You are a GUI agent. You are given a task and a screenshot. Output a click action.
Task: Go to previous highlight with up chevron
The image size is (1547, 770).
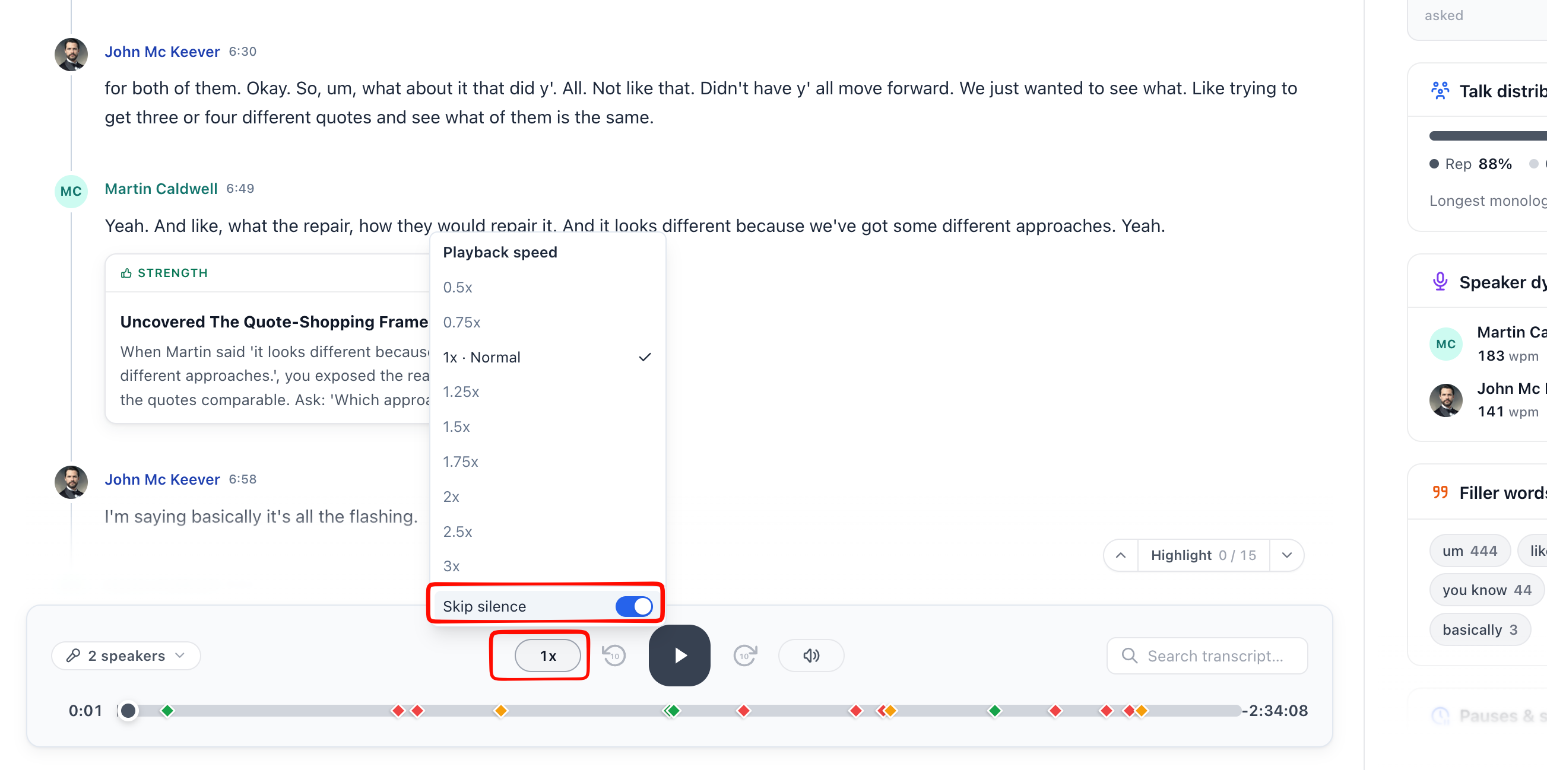pyautogui.click(x=1121, y=555)
